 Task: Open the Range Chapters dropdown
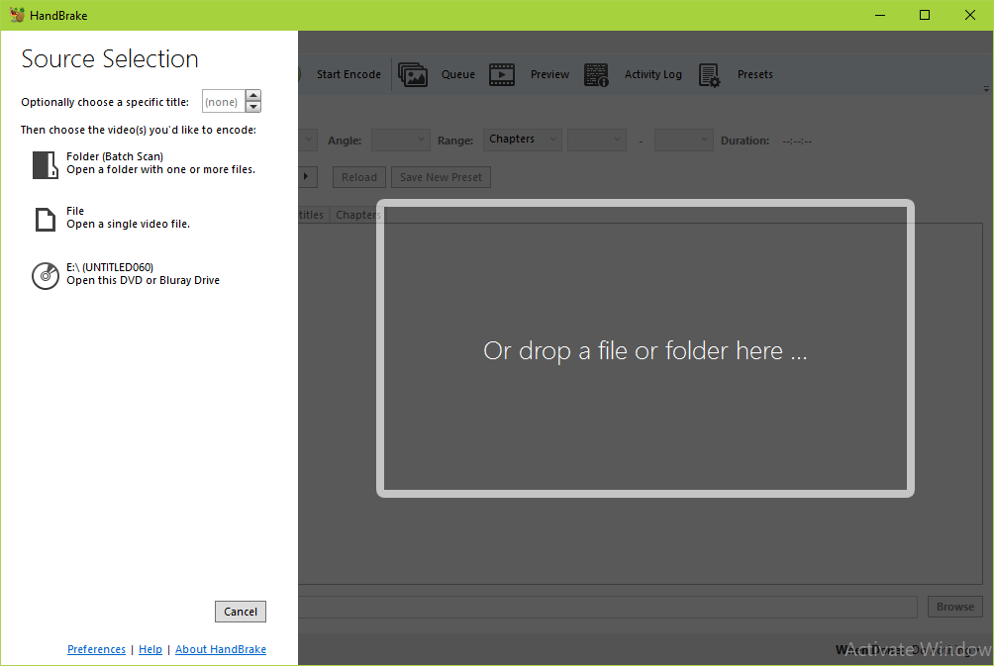coord(523,140)
